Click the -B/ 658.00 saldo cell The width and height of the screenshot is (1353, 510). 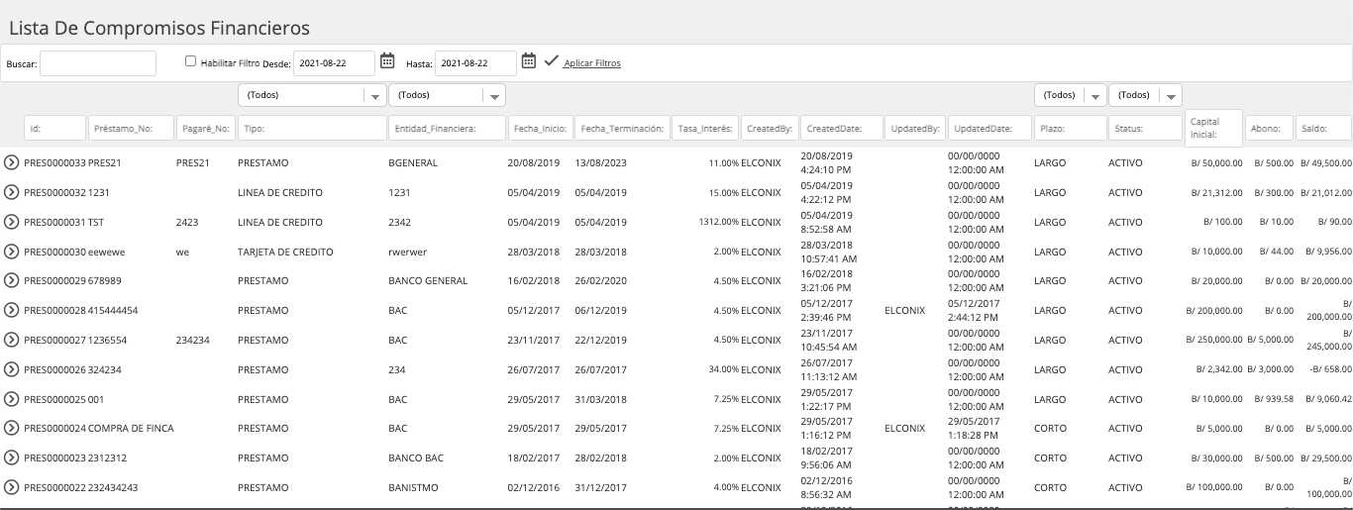(x=1328, y=369)
